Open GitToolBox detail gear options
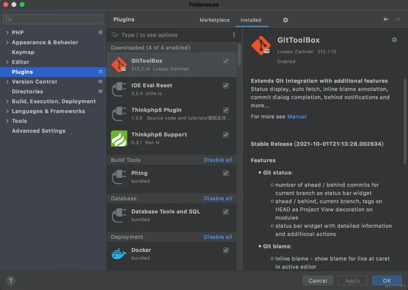Viewport: 408px width, 290px height. [394, 40]
